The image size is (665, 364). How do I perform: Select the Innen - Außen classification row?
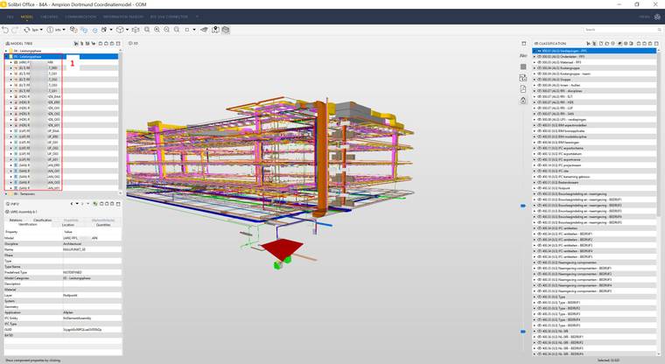(595, 85)
